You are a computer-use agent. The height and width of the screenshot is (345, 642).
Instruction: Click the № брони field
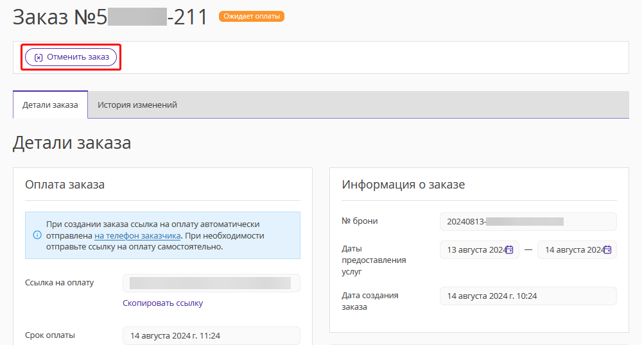[x=528, y=221]
